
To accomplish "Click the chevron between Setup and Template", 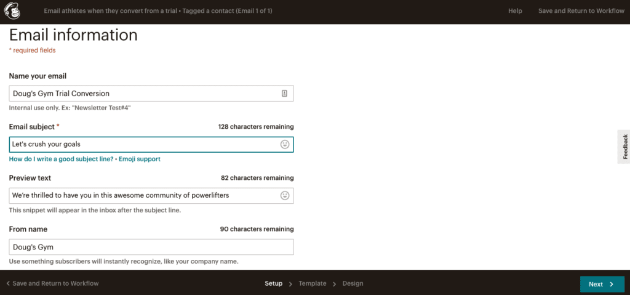I will coord(290,284).
